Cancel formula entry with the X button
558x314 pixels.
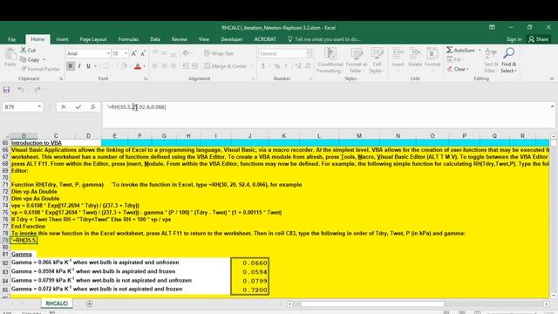[64, 106]
